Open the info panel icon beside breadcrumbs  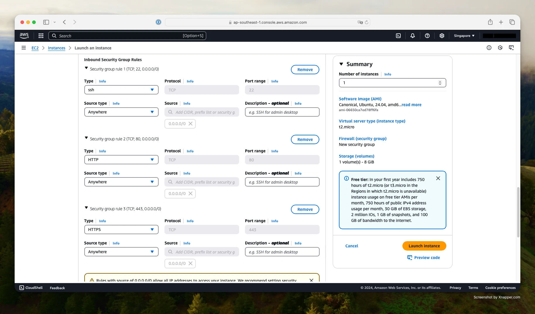[489, 48]
